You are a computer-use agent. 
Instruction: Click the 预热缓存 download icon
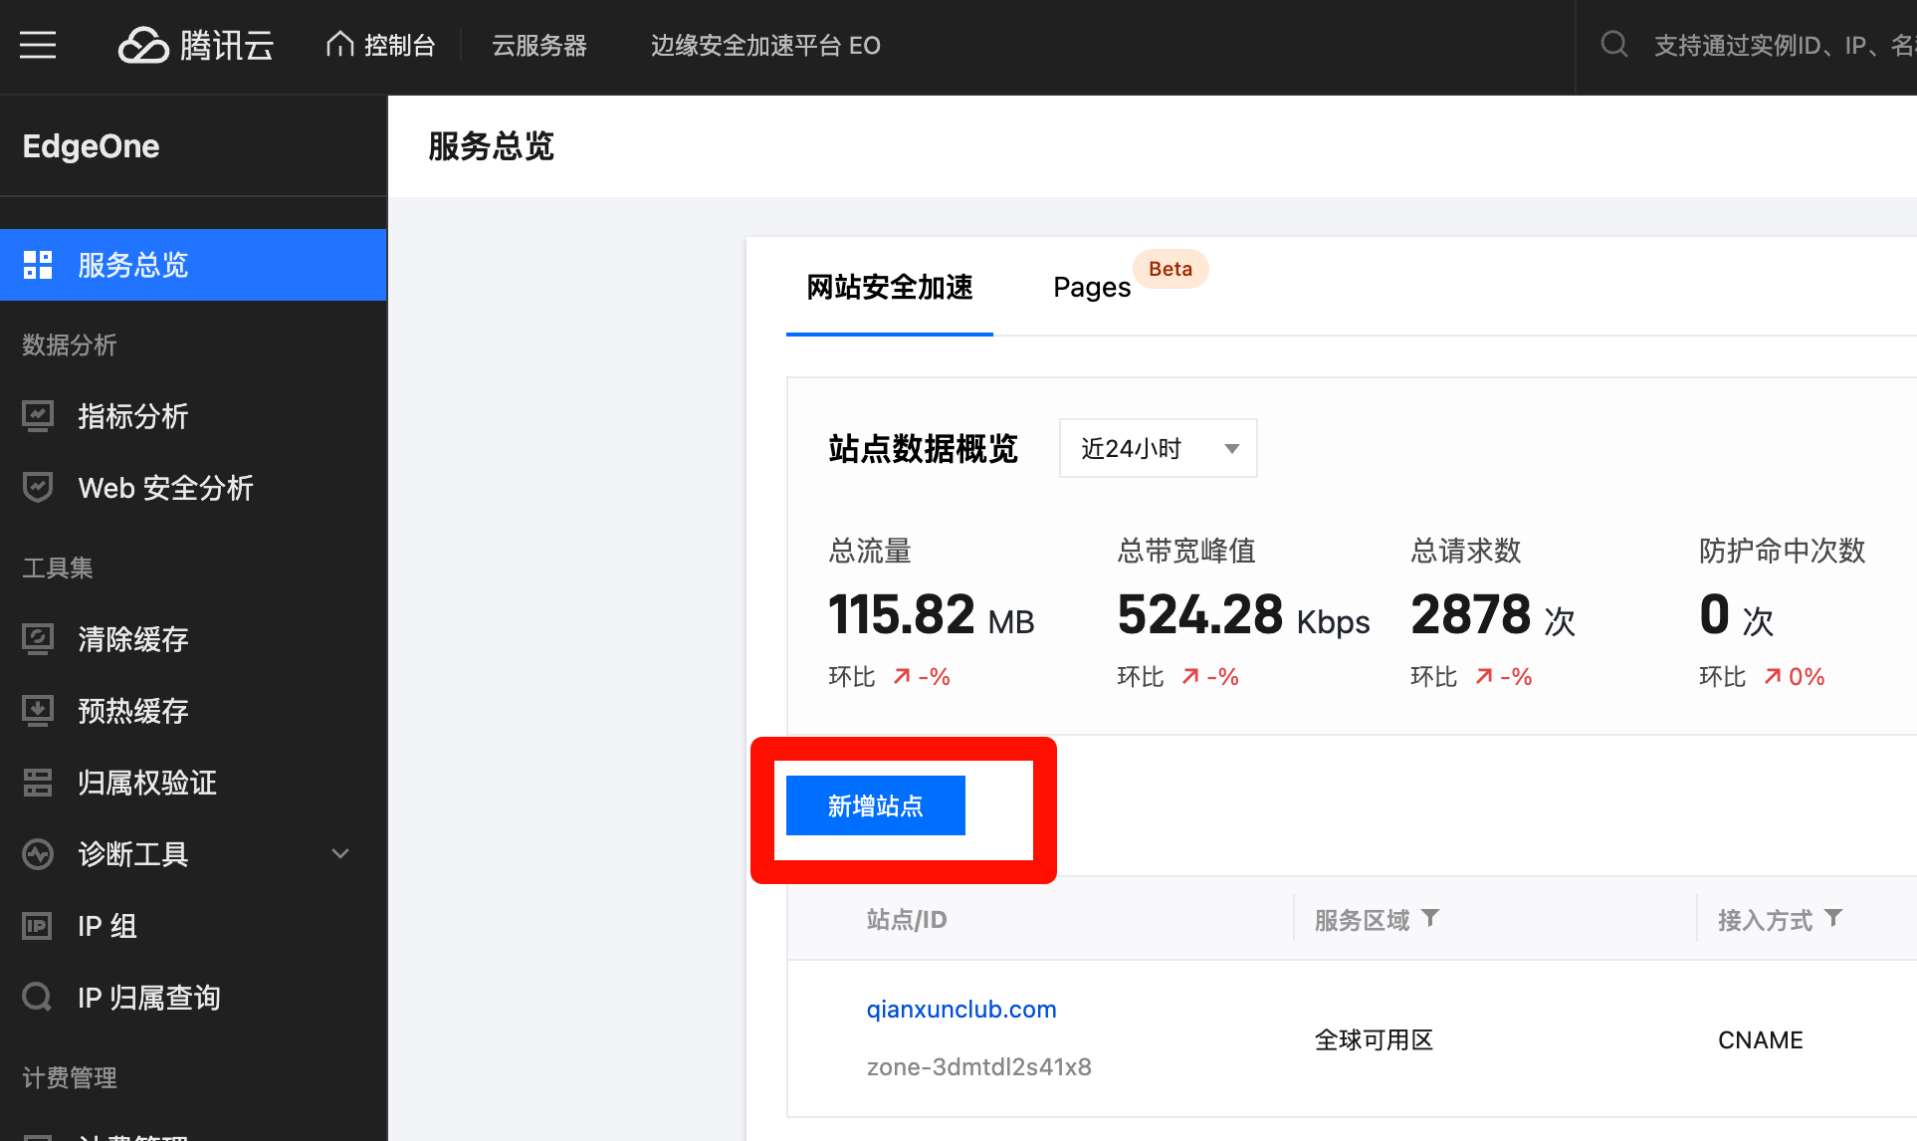click(x=38, y=711)
